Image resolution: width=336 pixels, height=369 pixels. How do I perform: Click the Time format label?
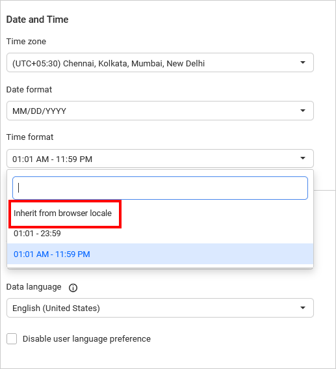coord(30,137)
